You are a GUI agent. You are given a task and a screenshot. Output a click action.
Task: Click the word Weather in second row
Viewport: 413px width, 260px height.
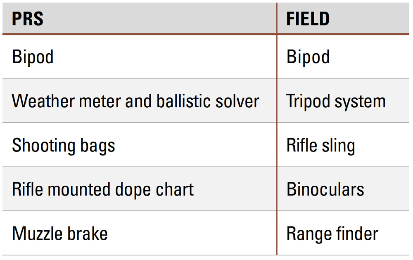[43, 101]
